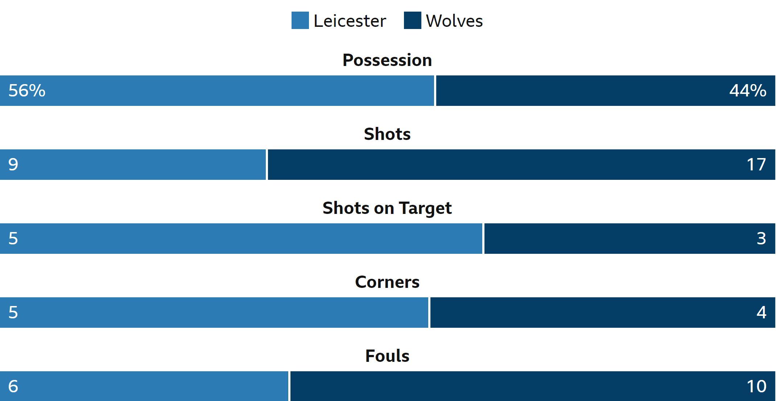Click Wolves' 4 corners bar

tap(603, 313)
